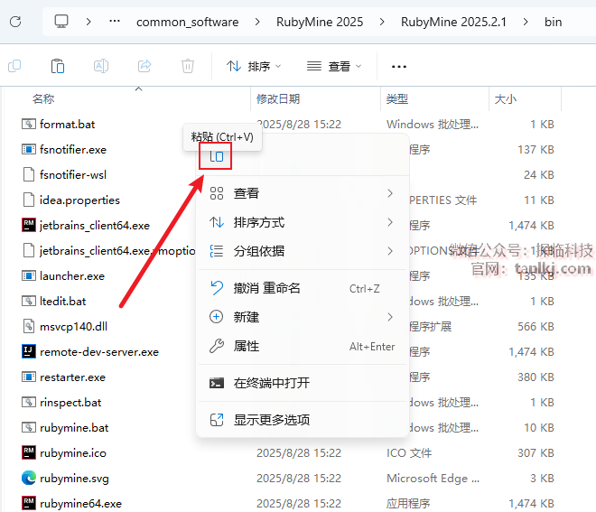The width and height of the screenshot is (596, 512).
Task: Sort by 类型 column header
Action: pyautogui.click(x=396, y=98)
